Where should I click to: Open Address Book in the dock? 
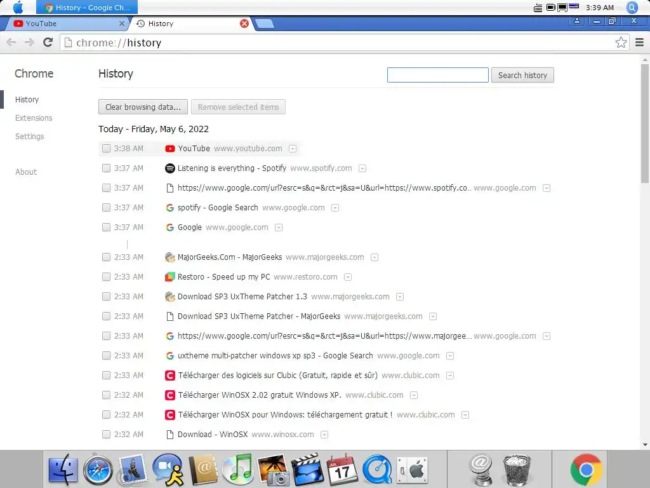point(203,470)
